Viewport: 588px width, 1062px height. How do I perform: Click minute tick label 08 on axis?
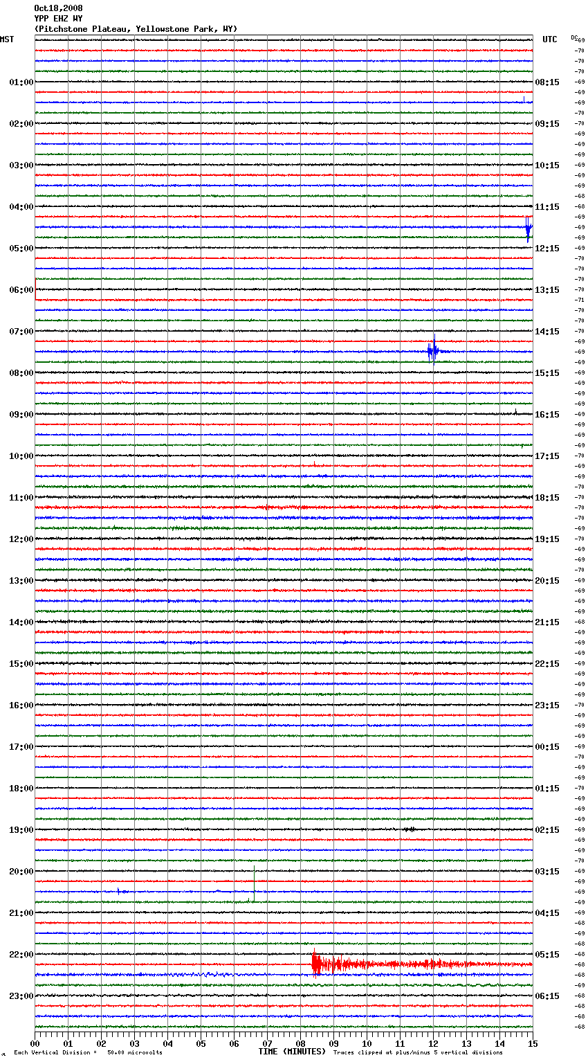[300, 1043]
